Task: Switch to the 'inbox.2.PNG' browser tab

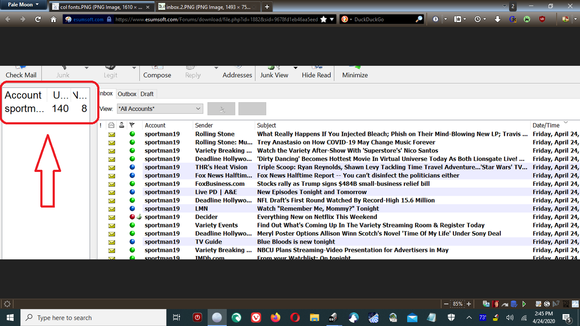Action: [208, 7]
